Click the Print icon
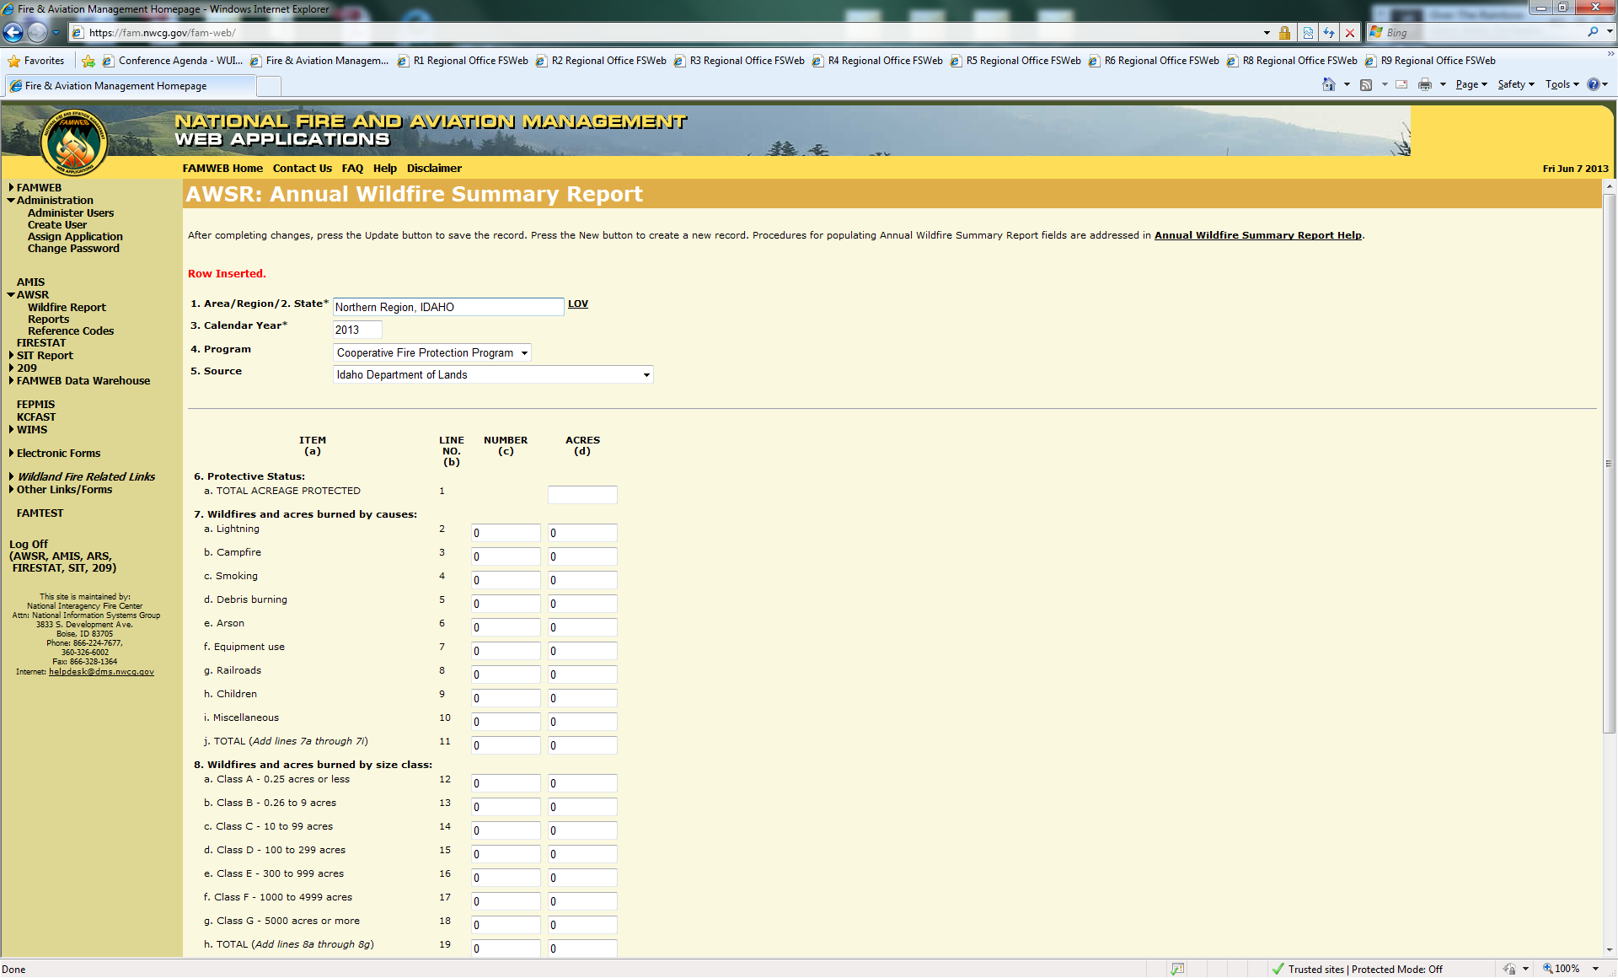The image size is (1618, 978). [x=1424, y=84]
